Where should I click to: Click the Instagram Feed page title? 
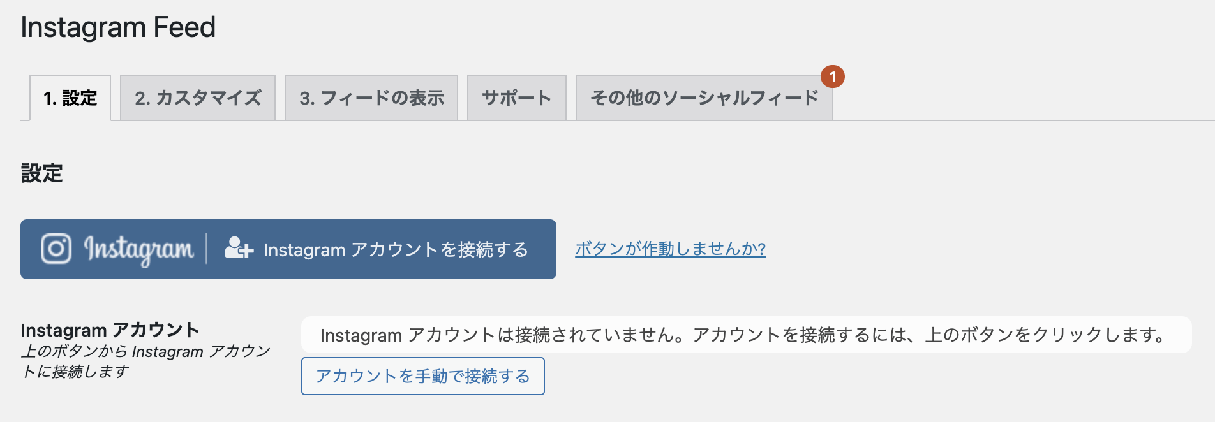pos(118,27)
